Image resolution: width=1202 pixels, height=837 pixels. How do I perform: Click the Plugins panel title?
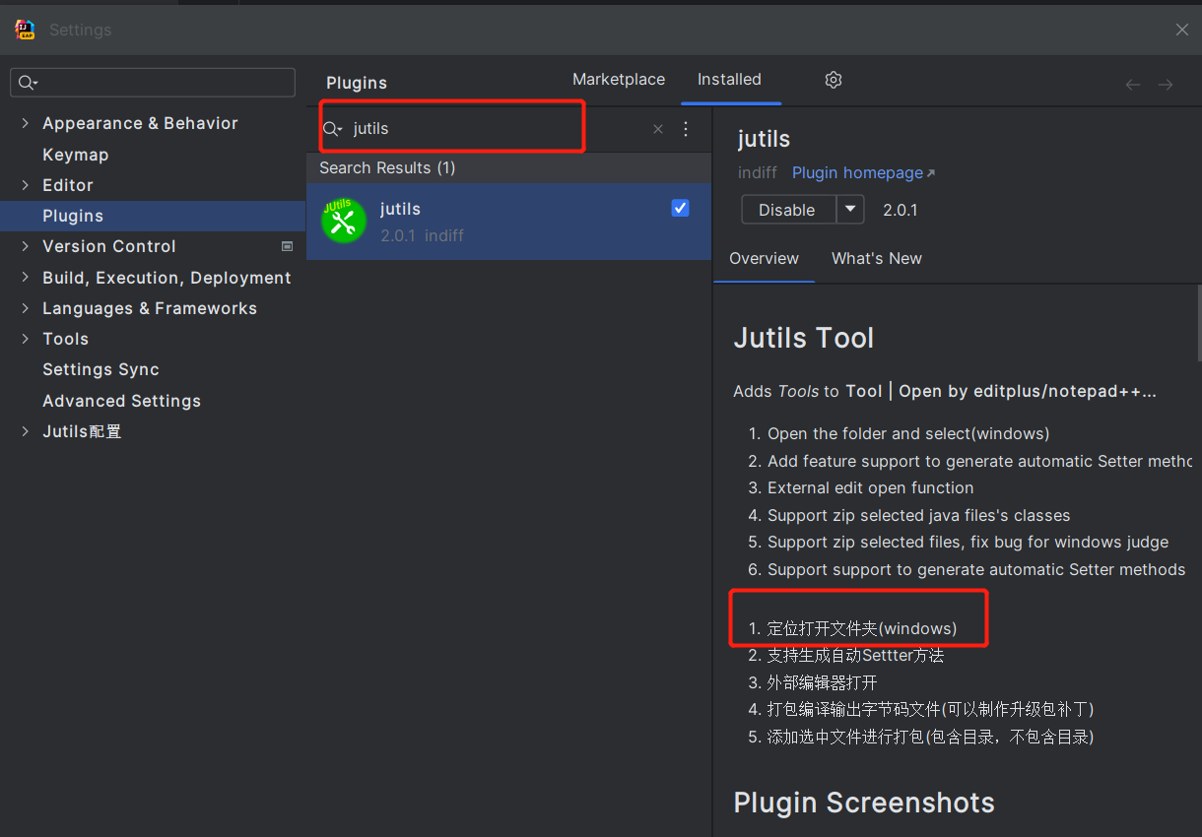pos(357,84)
